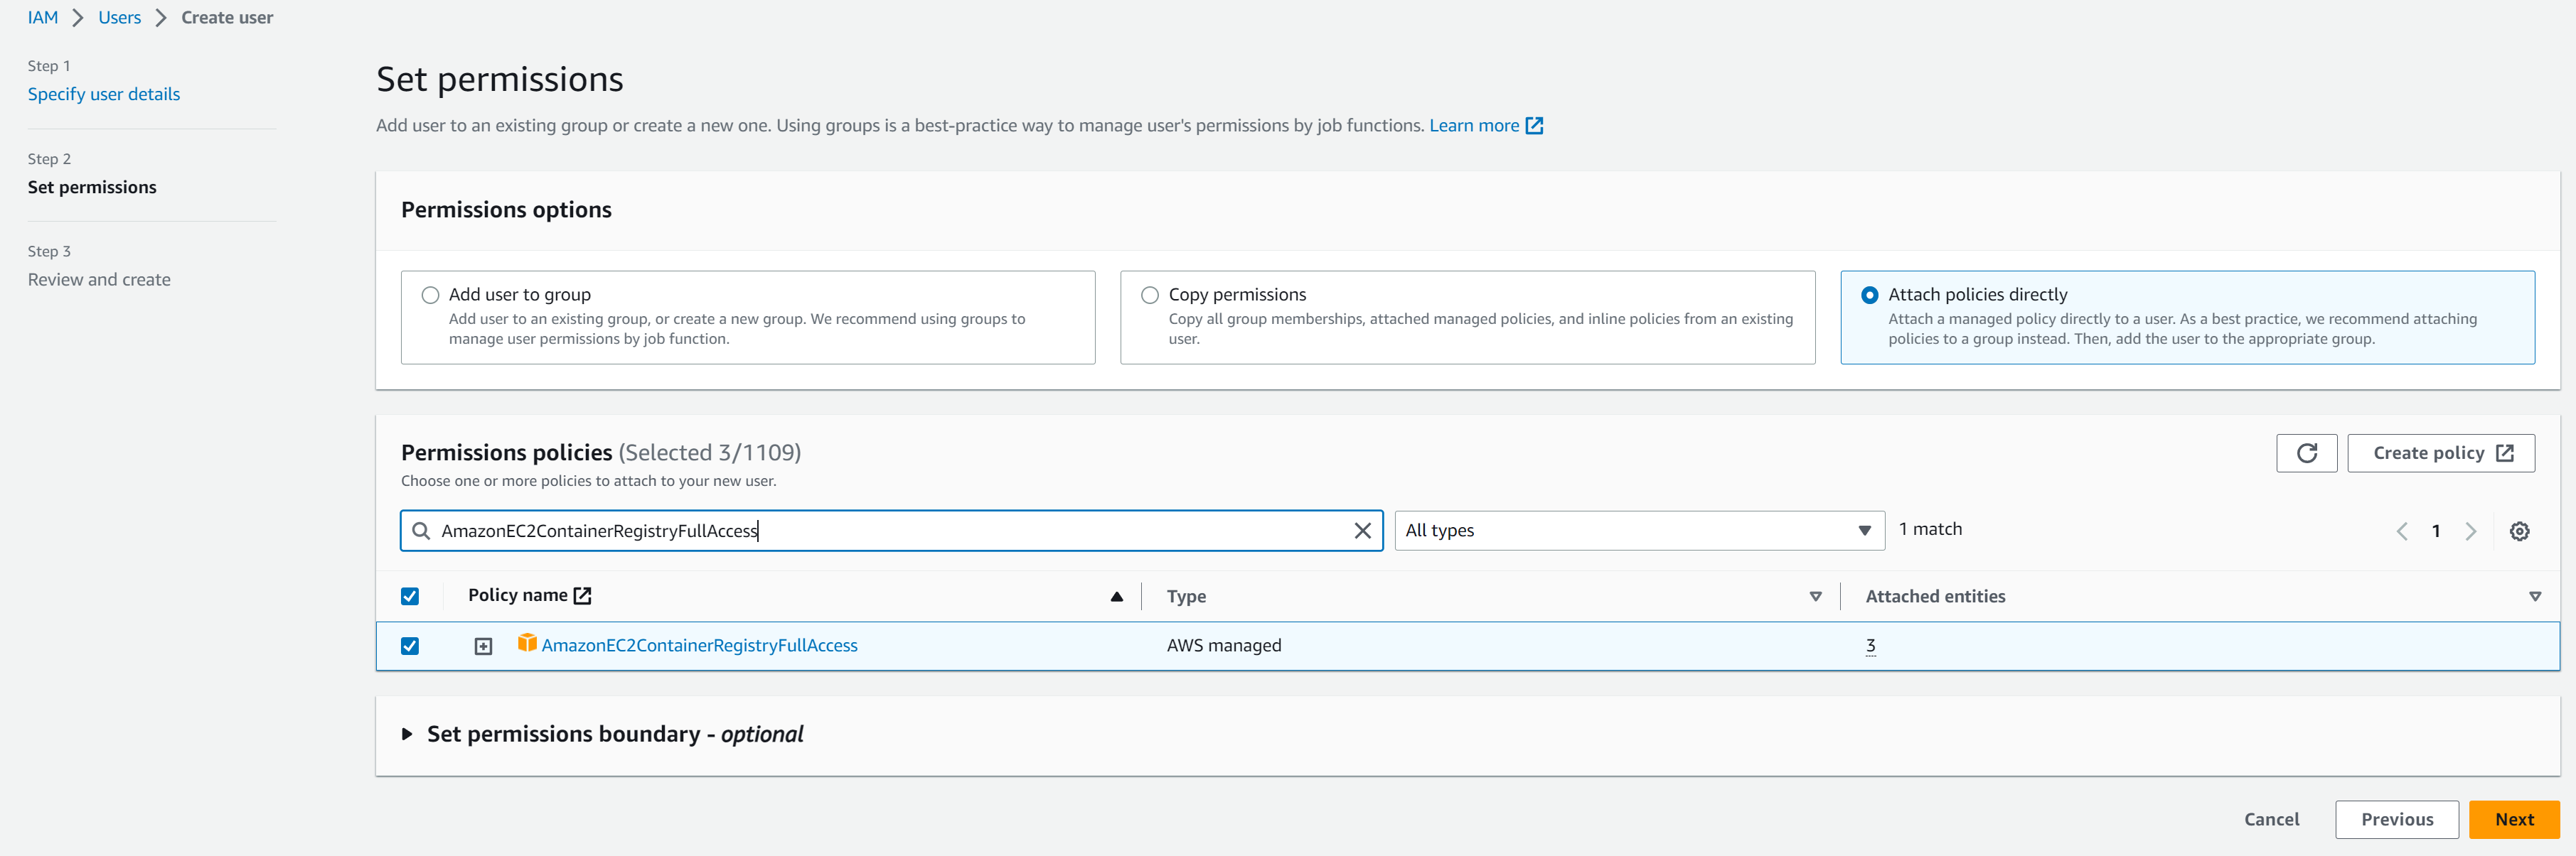Uncheck AmazonEC2ContainerRegistryFullAccess policy checkbox
Screen dimensions: 2576x856
click(410, 646)
